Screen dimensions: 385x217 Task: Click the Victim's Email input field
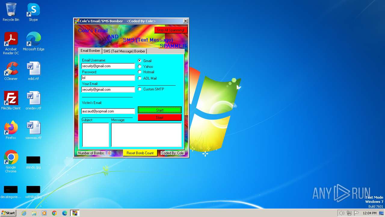pyautogui.click(x=108, y=111)
